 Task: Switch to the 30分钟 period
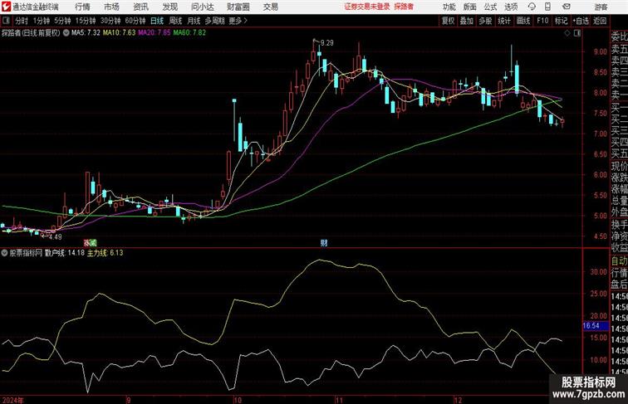click(x=110, y=21)
